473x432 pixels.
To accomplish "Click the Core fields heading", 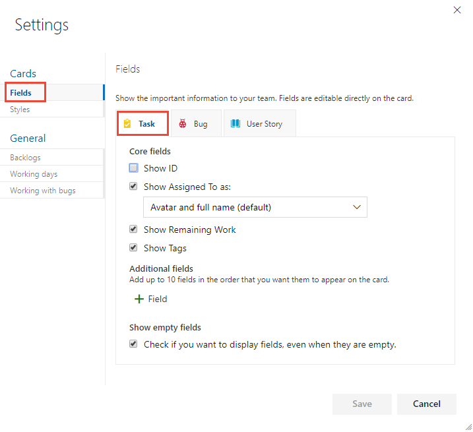I will coord(150,151).
